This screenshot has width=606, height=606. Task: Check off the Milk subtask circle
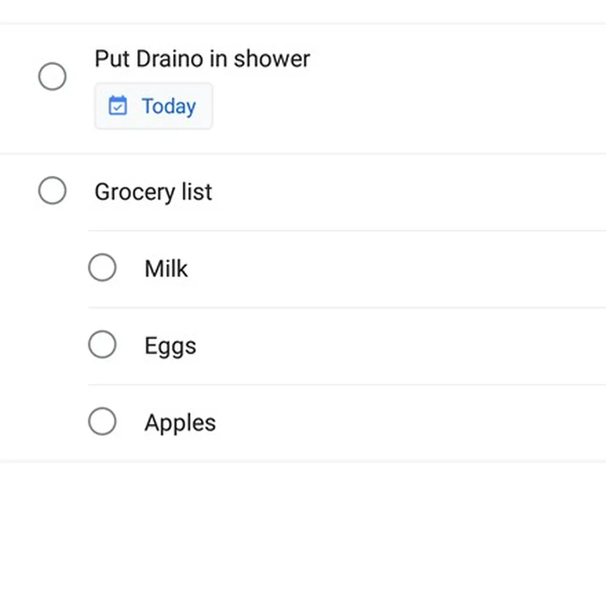point(103,268)
